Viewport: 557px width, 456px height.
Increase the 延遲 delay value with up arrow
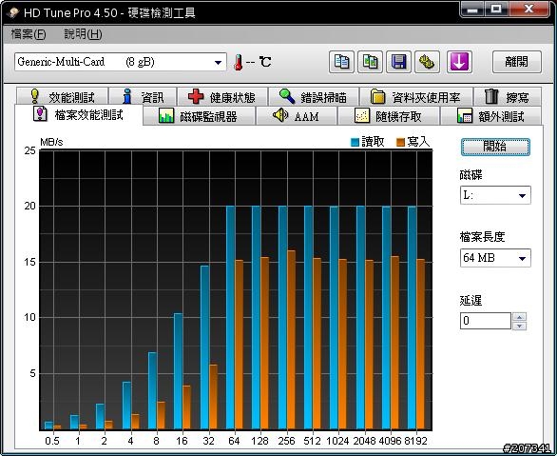519,317
